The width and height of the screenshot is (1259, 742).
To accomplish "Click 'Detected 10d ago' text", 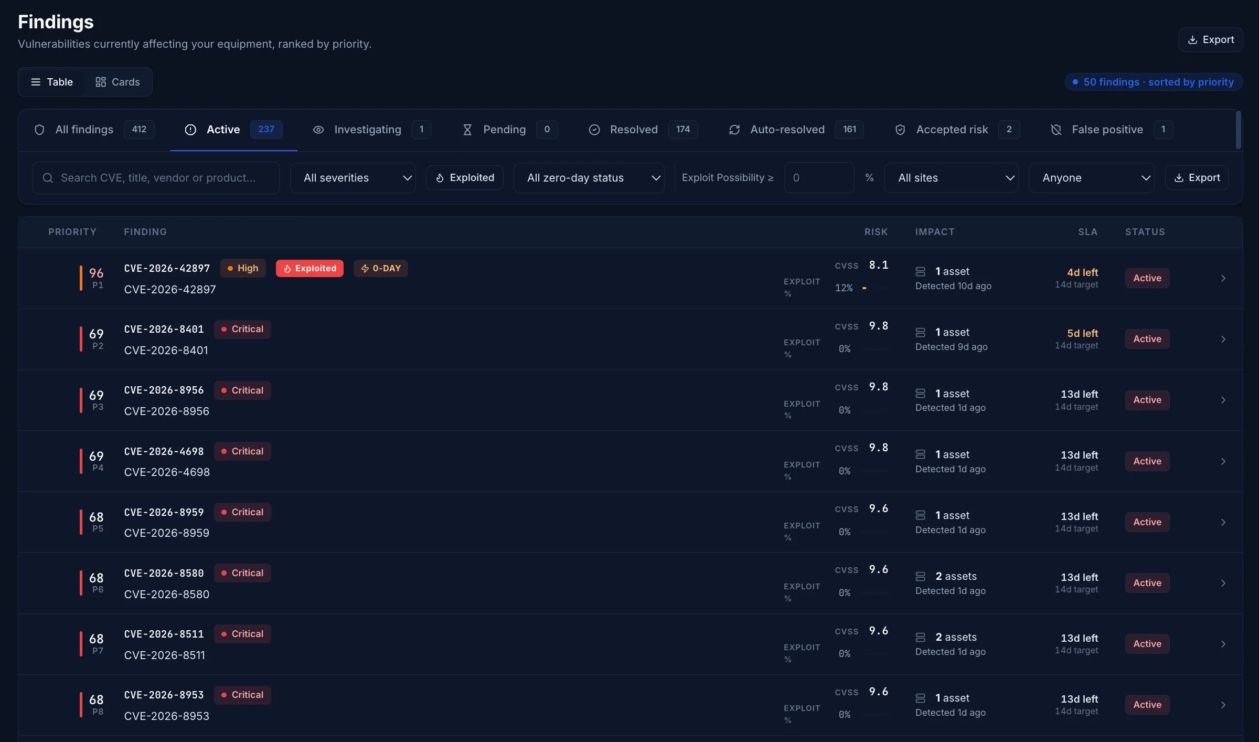I will click(953, 286).
